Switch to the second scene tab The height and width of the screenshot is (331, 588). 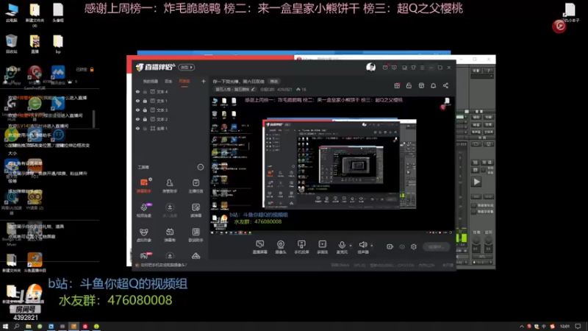[x=168, y=81]
